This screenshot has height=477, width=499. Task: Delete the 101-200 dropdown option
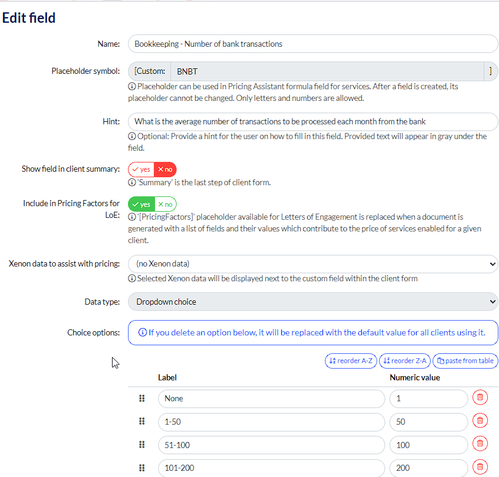(480, 468)
